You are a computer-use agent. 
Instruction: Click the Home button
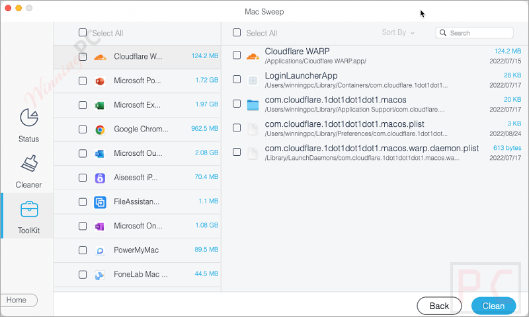pos(19,300)
